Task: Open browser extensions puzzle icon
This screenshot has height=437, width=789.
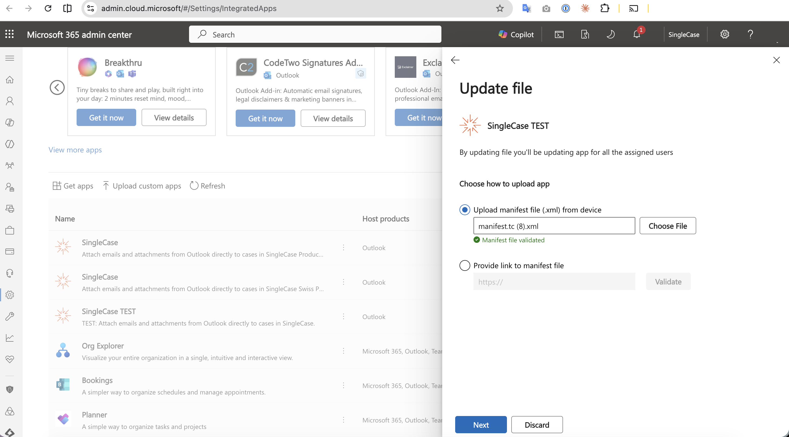Action: [x=605, y=8]
